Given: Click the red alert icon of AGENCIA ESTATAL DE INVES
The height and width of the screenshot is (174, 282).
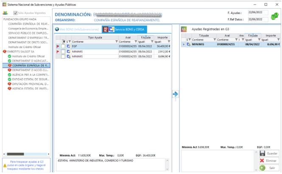Looking at the screenshot, I should (9, 88).
